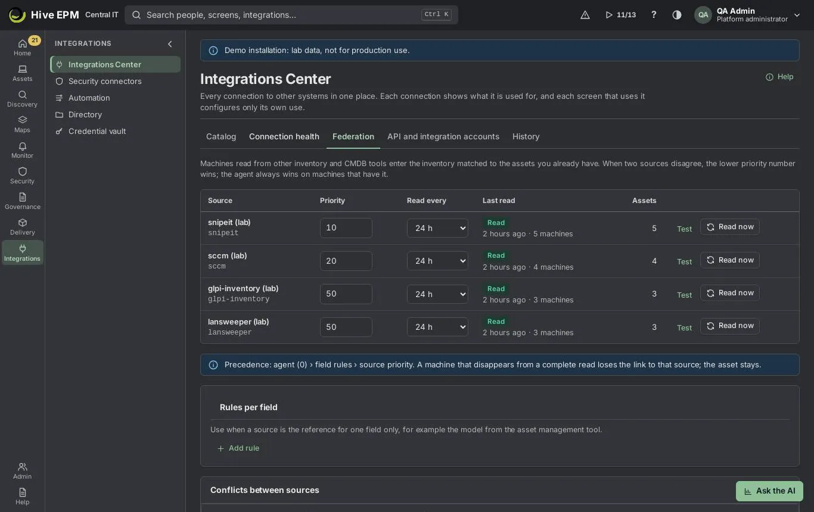Select Security connectors in the Integrations menu
The height and width of the screenshot is (512, 814).
[x=116, y=81]
